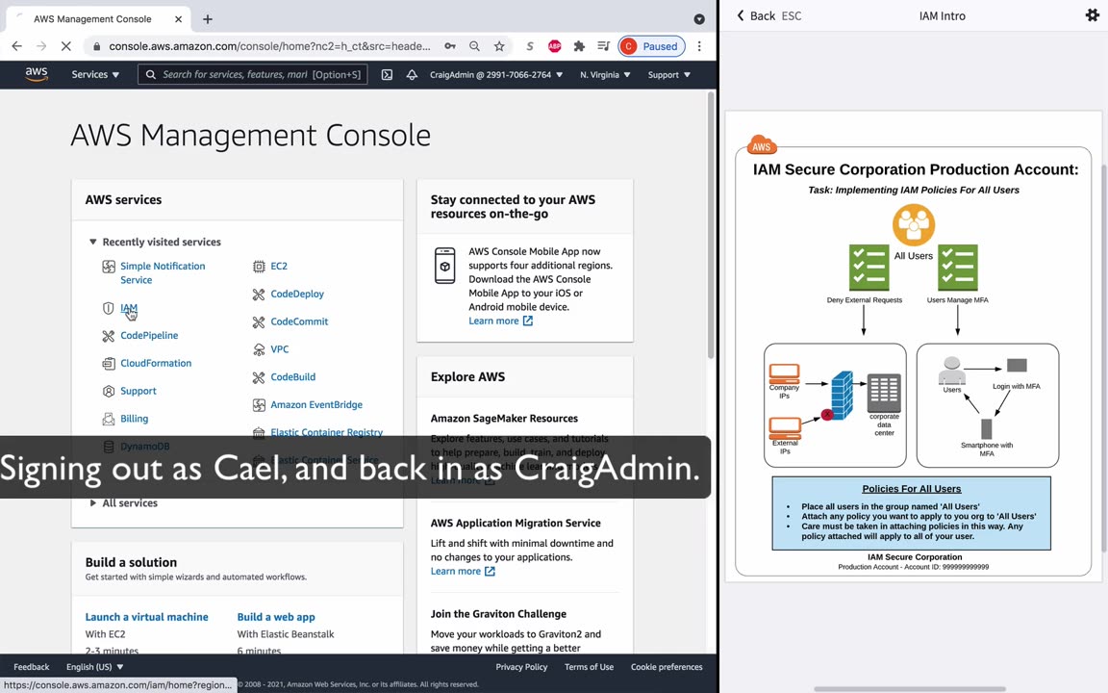Click the browser forward arrow
This screenshot has width=1108, height=693.
(41, 46)
